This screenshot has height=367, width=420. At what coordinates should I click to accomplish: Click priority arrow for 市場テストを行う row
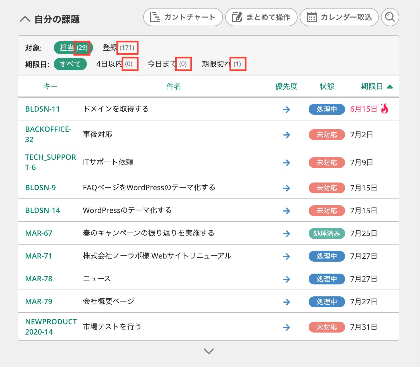click(286, 327)
